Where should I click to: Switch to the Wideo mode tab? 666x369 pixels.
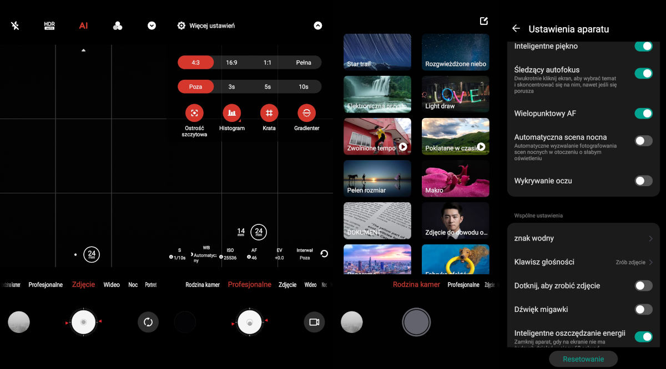(x=112, y=285)
